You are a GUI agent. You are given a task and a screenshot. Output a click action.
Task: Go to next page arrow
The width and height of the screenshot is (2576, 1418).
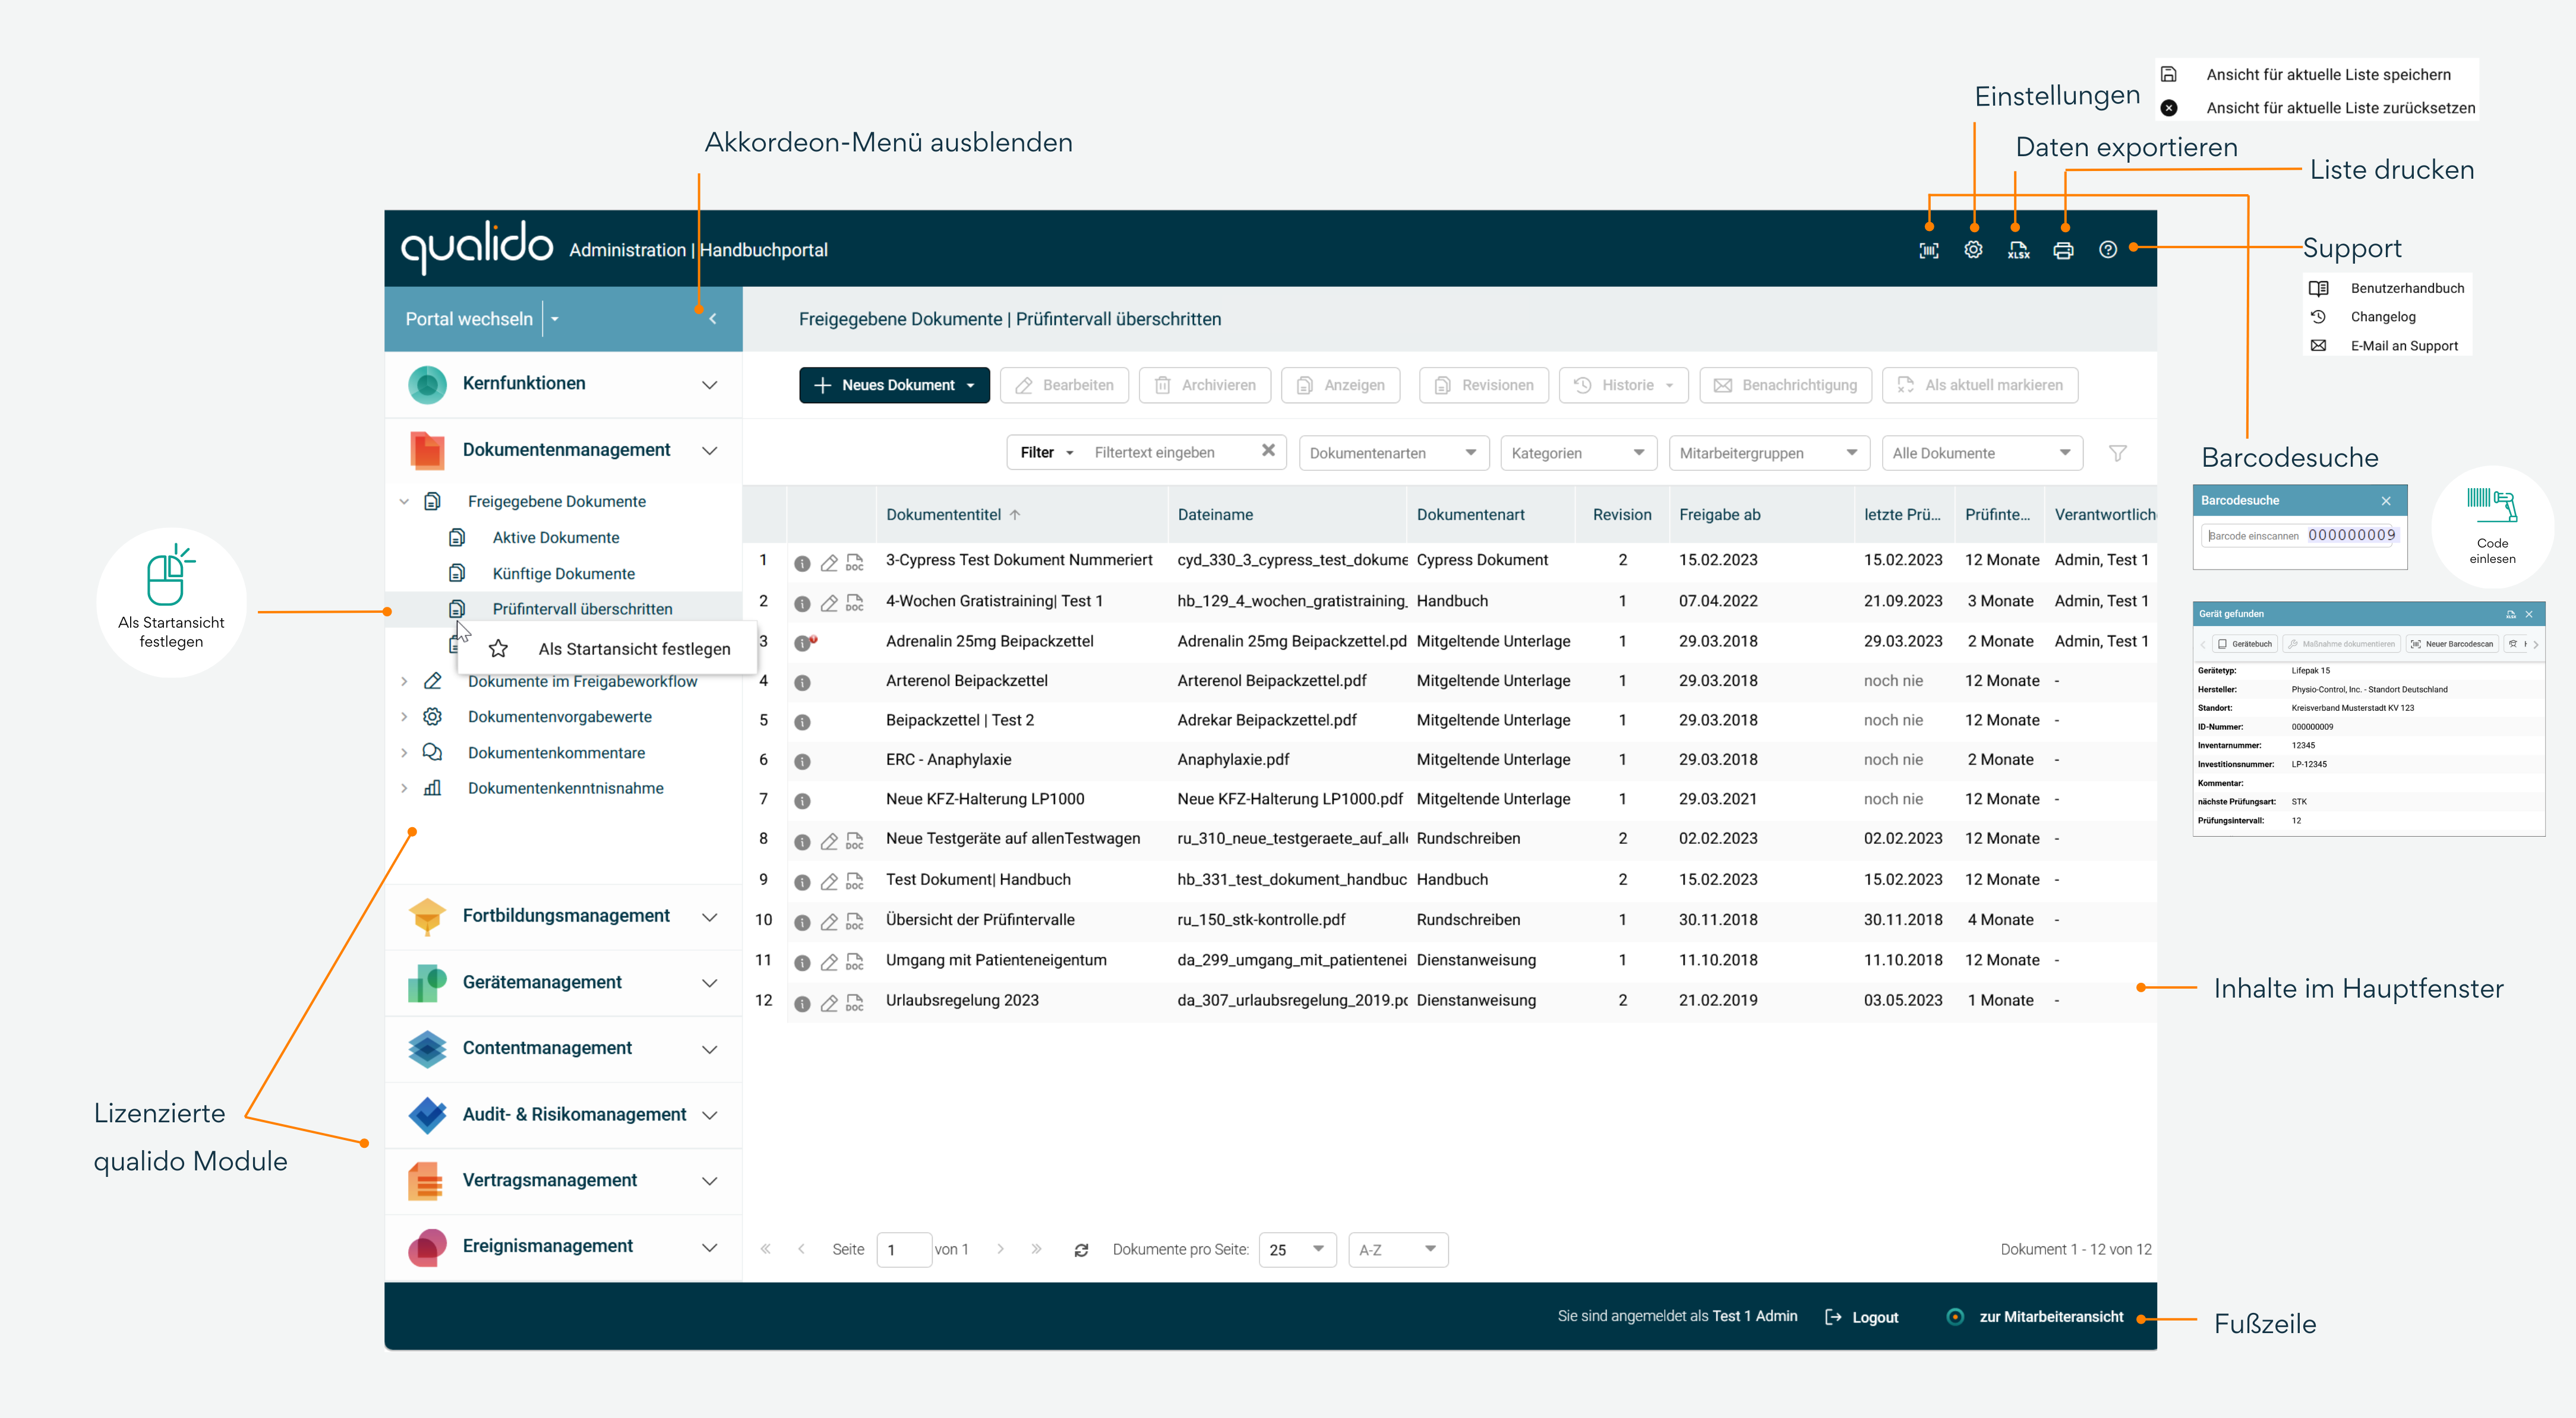click(1000, 1249)
